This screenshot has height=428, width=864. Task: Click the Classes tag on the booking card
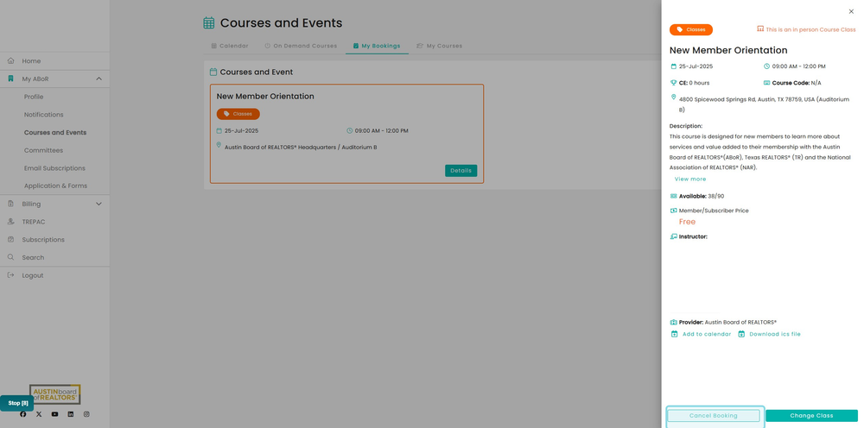pos(238,114)
